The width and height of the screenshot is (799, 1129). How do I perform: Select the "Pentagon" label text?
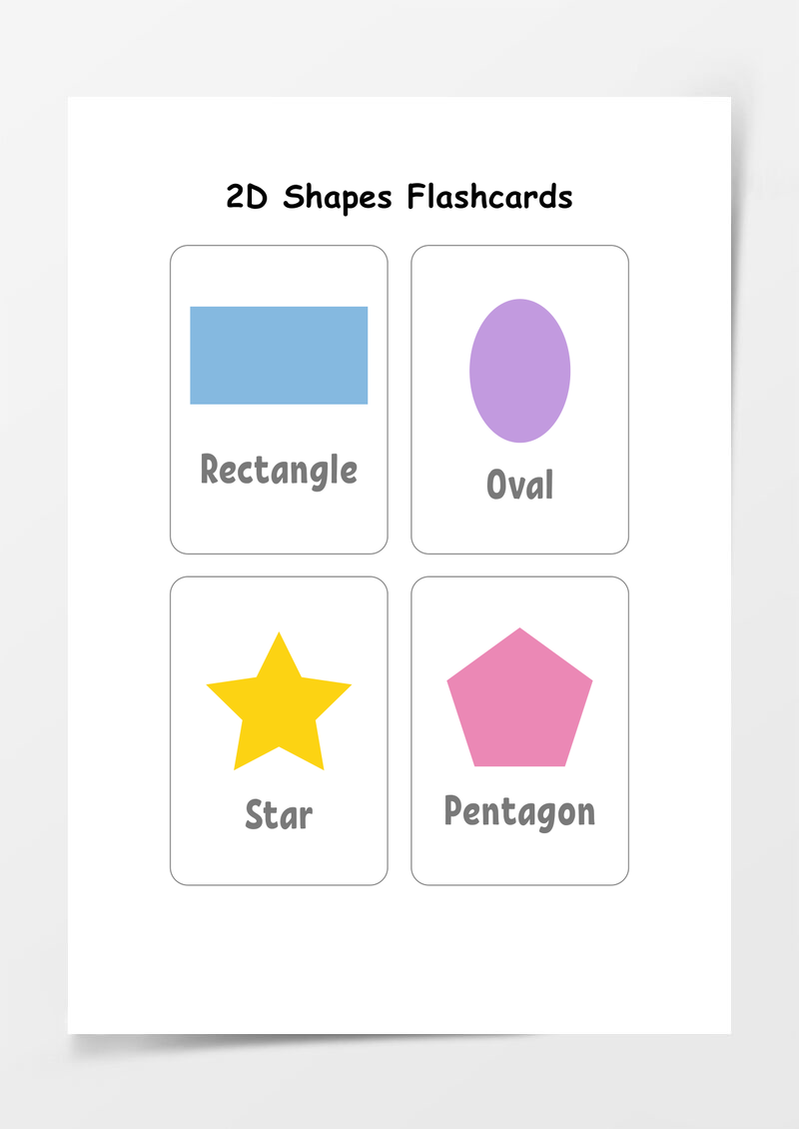coord(519,812)
